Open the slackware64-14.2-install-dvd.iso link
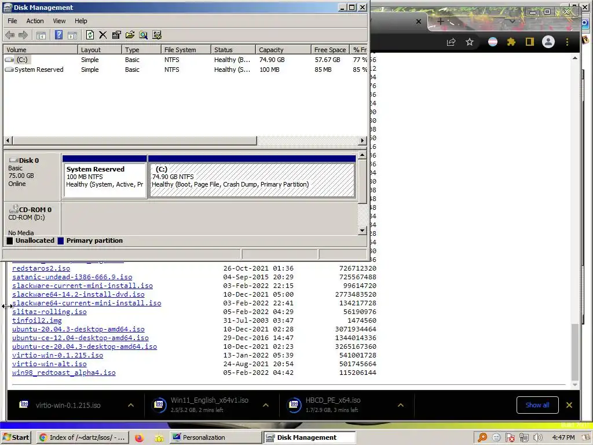Screen dimensions: 593x445 78,294
